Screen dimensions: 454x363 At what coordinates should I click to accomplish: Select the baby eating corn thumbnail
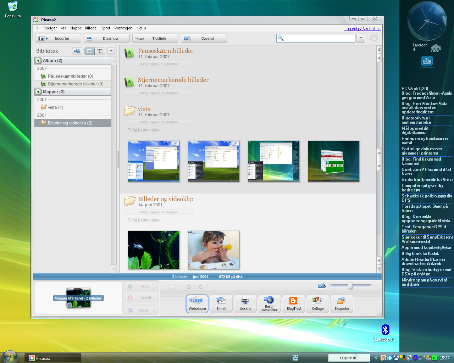[214, 250]
